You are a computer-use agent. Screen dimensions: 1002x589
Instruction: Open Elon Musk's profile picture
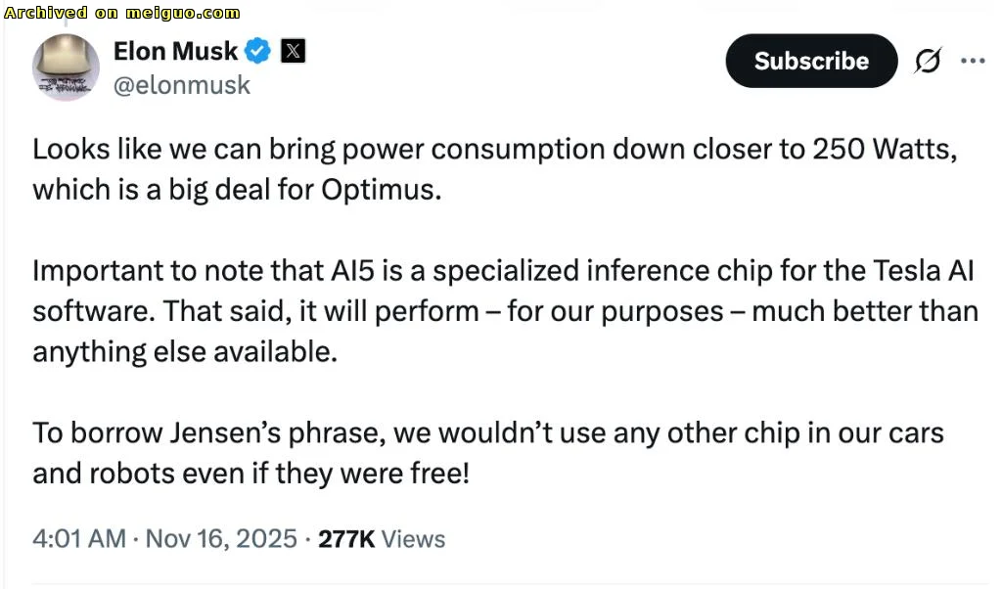tap(66, 68)
